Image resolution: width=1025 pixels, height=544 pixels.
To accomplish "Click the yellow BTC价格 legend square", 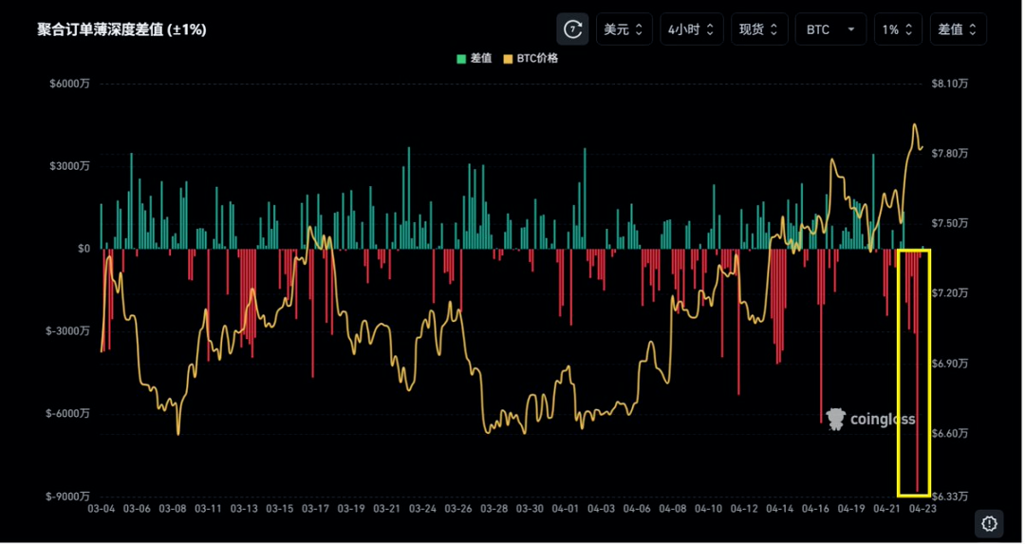I will point(508,59).
